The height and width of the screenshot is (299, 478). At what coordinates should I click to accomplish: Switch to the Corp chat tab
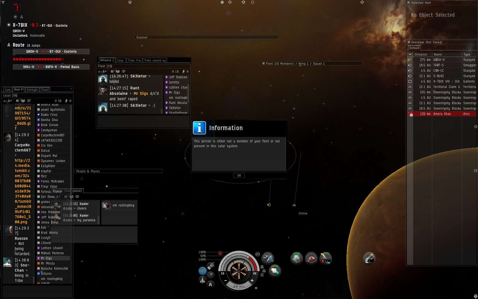[x=120, y=60]
